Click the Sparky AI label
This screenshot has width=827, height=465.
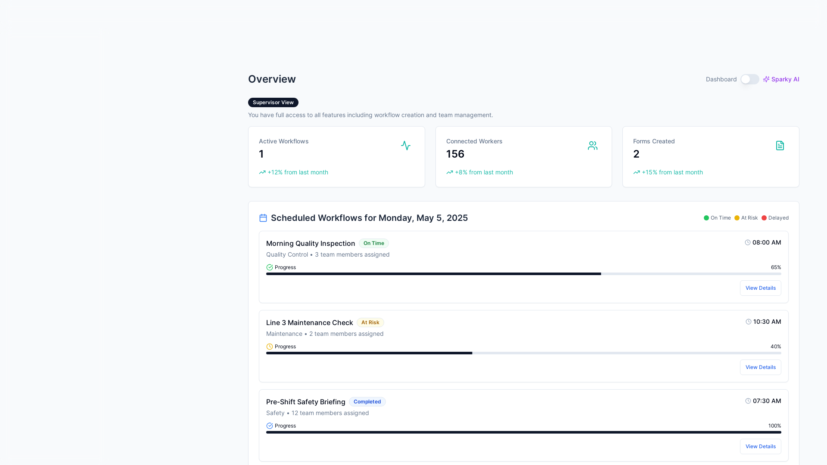point(785,79)
